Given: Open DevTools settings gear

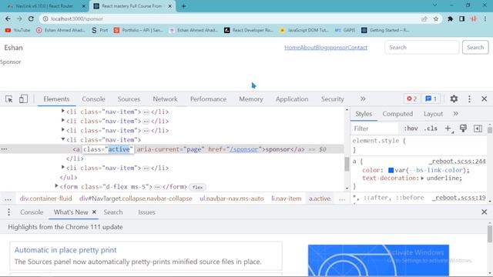Looking at the screenshot, I should [454, 99].
